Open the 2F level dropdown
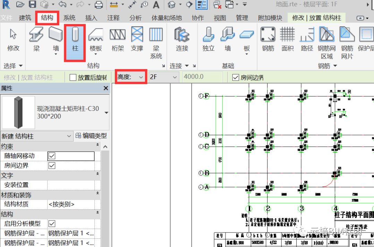The image size is (374, 247). [x=163, y=77]
